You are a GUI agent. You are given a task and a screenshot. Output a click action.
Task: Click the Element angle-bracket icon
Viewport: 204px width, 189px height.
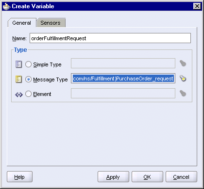[19, 94]
